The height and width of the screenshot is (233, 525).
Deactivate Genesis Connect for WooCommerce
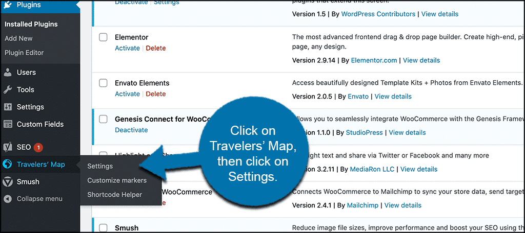(131, 130)
